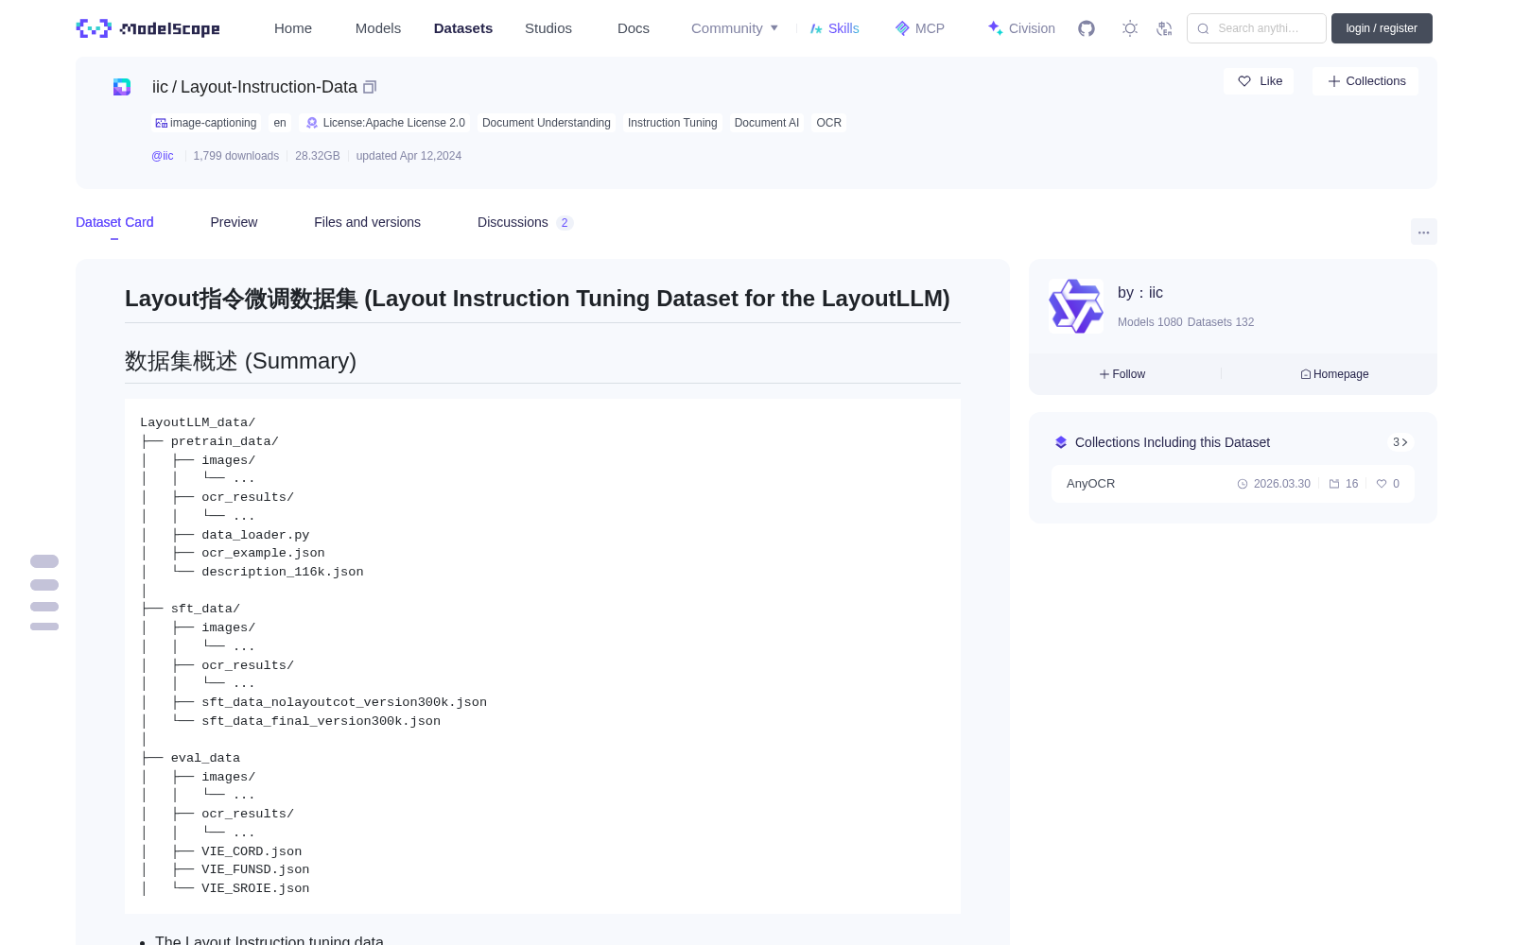The image size is (1513, 945).
Task: Switch to the Discussions tab
Action: (525, 222)
